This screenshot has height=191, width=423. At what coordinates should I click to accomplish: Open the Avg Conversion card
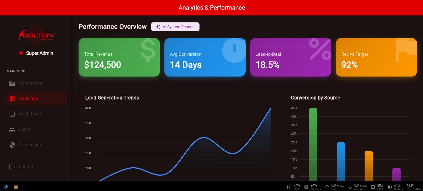point(205,57)
